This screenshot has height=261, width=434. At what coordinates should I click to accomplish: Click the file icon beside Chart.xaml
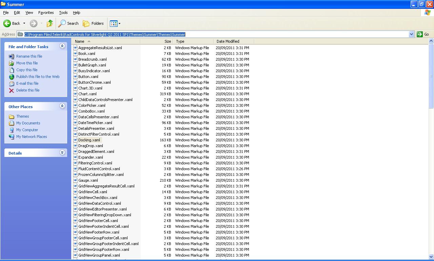pos(76,94)
